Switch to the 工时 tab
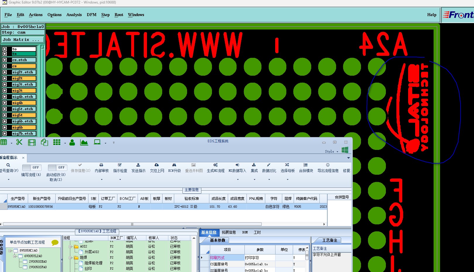This screenshot has height=272, width=474. point(257,233)
